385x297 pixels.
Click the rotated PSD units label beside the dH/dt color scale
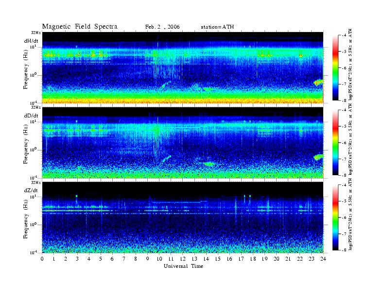pos(350,65)
